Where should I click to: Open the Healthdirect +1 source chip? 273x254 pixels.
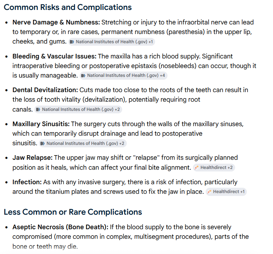226,192
